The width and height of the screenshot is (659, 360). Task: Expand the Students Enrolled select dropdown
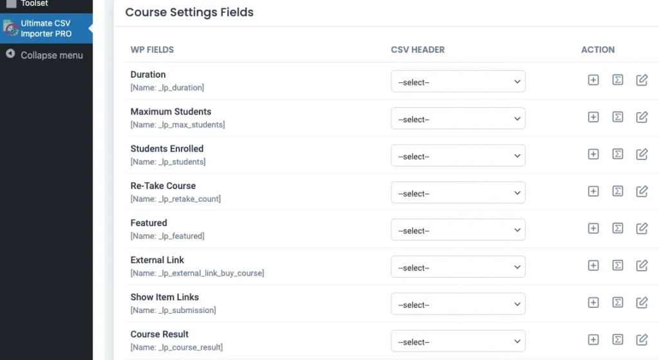[458, 156]
